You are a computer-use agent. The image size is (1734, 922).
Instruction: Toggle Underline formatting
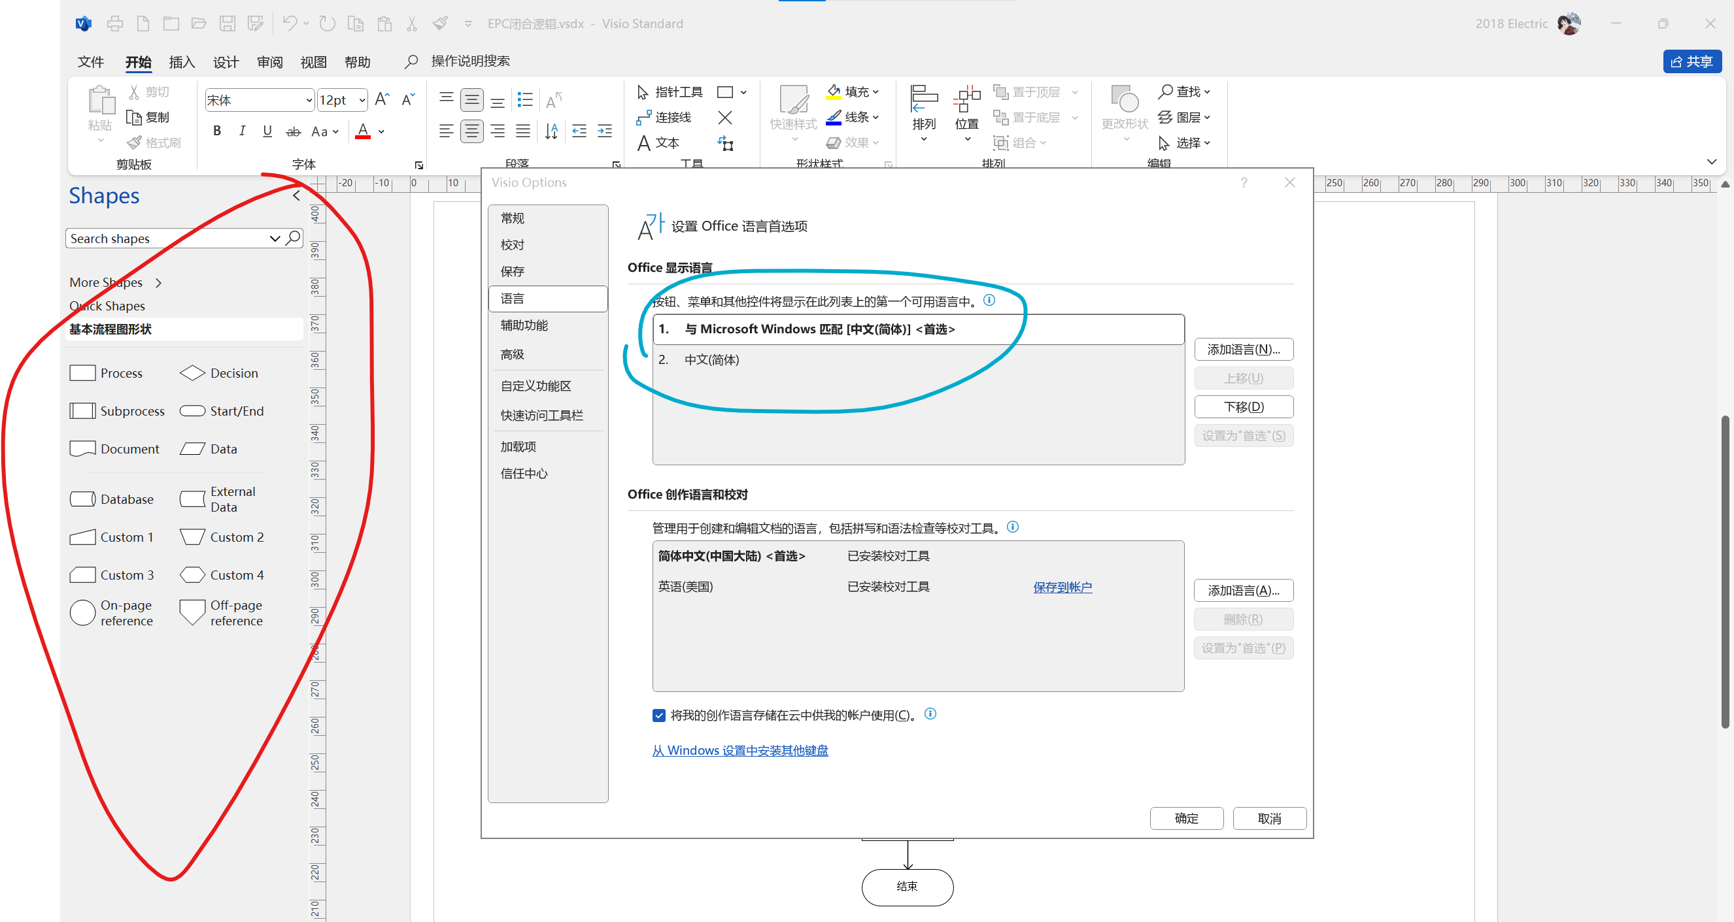pos(267,131)
